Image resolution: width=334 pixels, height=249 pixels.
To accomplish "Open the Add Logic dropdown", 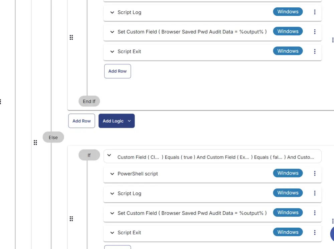I will [x=117, y=121].
